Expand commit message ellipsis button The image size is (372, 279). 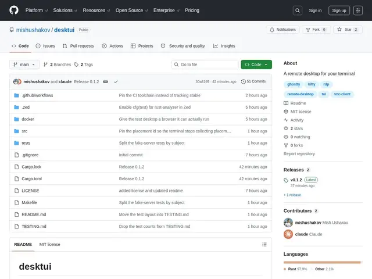point(106,81)
